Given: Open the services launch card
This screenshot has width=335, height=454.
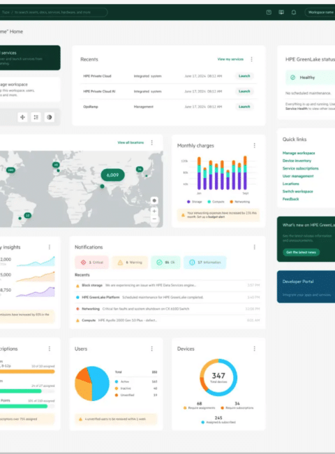Looking at the screenshot, I should click(30, 57).
